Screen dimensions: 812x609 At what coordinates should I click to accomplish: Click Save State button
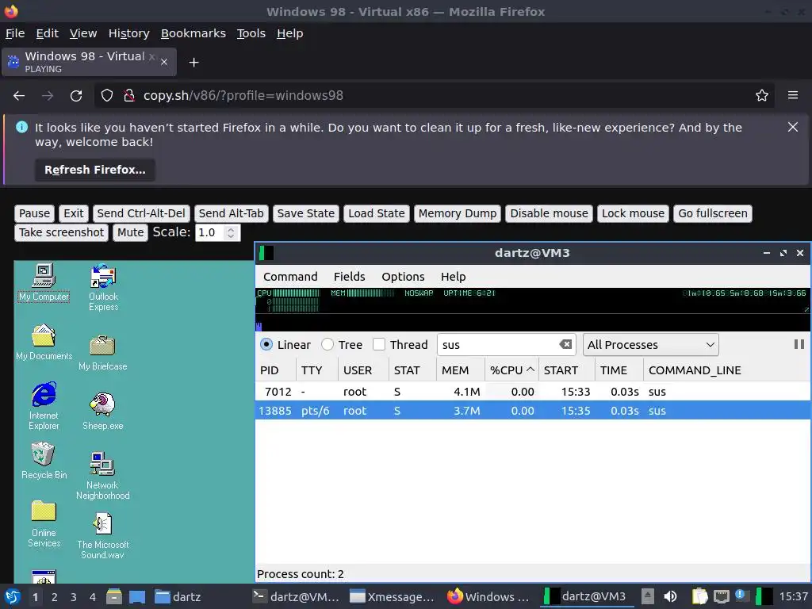305,213
